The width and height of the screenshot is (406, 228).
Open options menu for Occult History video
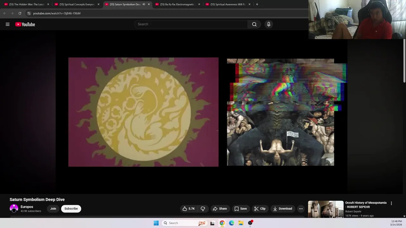pos(391,203)
